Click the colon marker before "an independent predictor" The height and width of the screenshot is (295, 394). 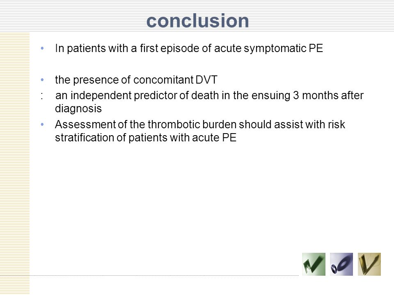42,95
